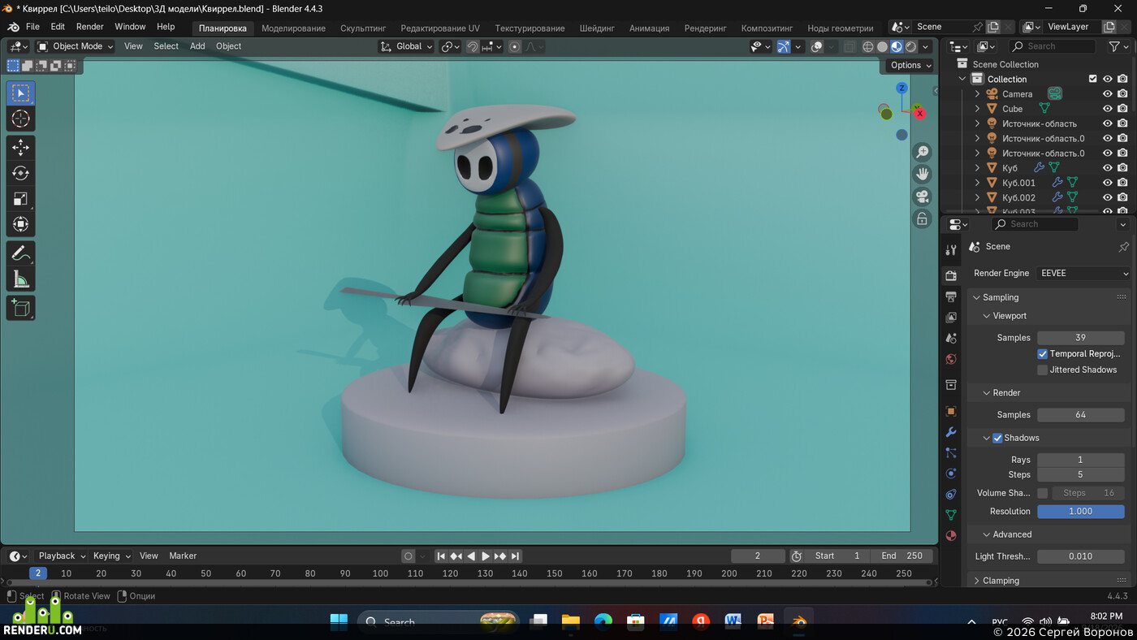Open the Object properties tab

pos(951,411)
